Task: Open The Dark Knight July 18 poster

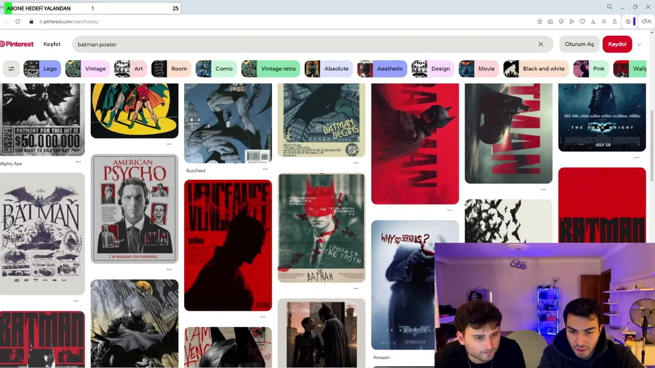Action: click(602, 118)
